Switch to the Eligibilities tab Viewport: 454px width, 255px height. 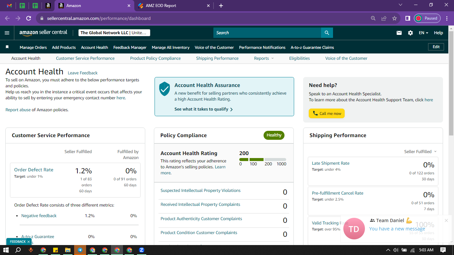tap(299, 58)
